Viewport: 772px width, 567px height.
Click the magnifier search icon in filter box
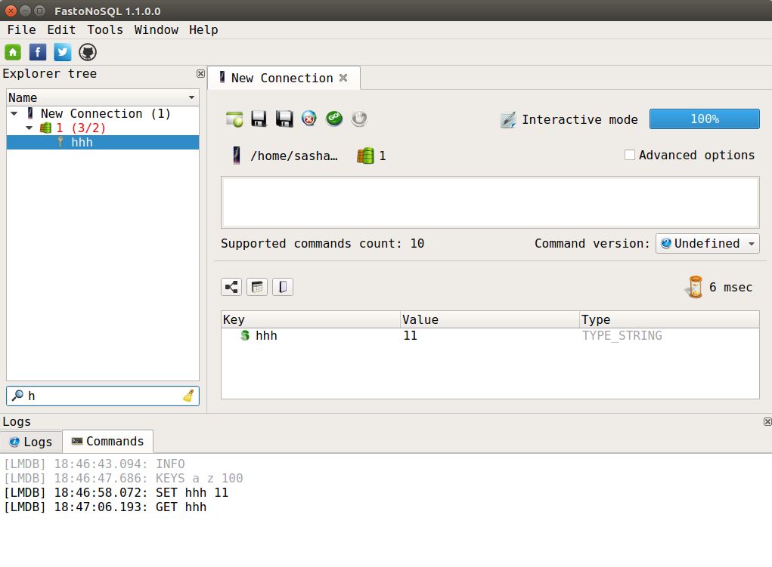pos(17,396)
